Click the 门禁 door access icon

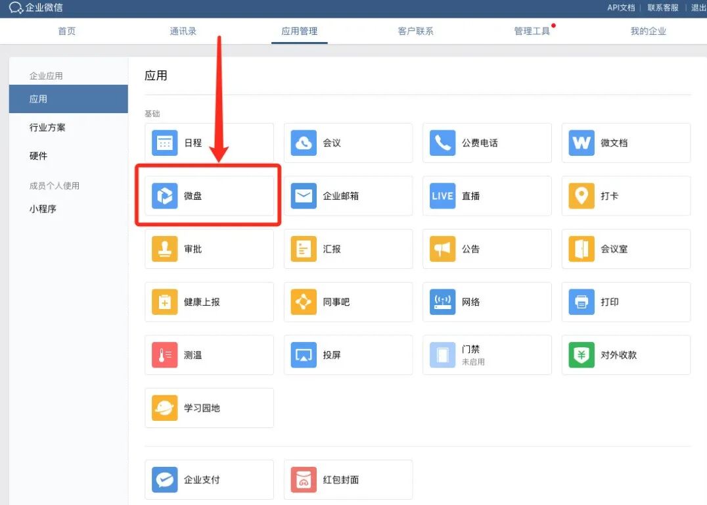tap(442, 355)
